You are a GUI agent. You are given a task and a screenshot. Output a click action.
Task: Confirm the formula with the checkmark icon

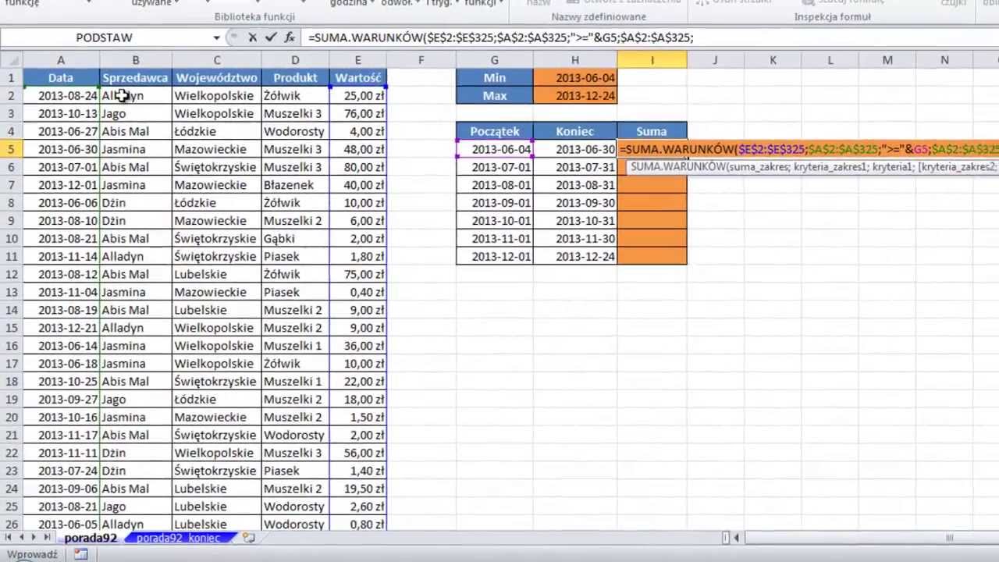click(271, 37)
